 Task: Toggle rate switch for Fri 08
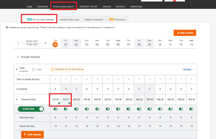coord(139,109)
